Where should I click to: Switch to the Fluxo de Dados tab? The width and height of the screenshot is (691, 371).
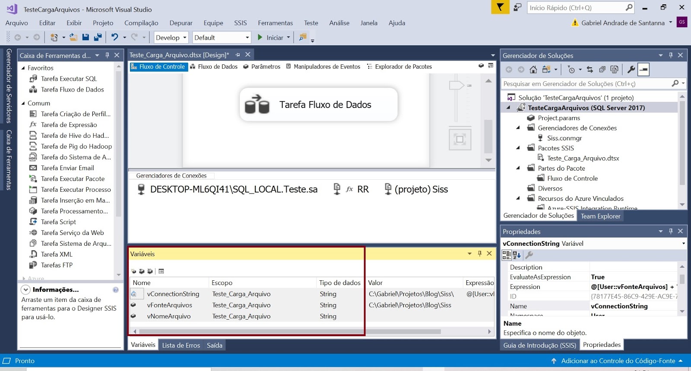[x=214, y=67]
